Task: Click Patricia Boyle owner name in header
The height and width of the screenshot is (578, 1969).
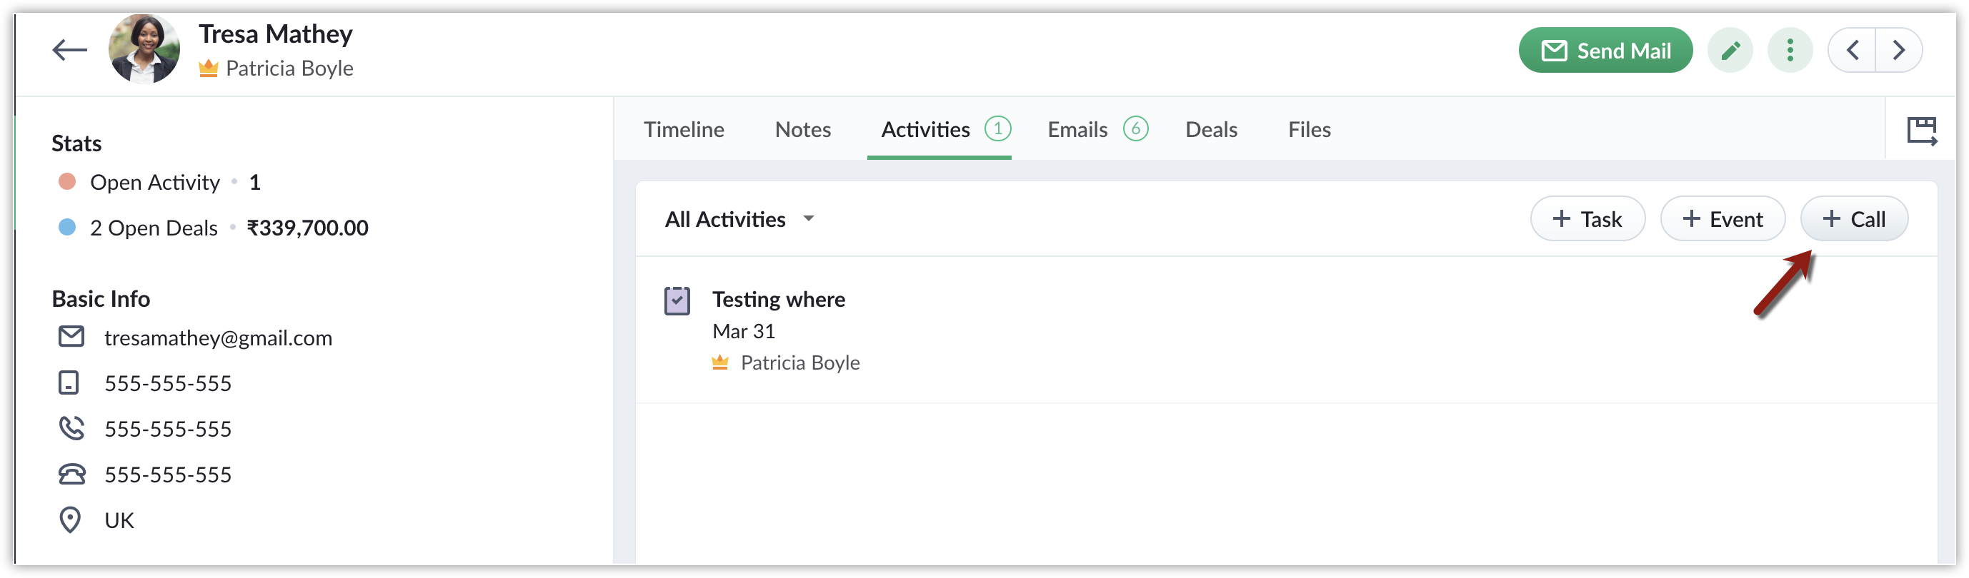Action: coord(289,69)
